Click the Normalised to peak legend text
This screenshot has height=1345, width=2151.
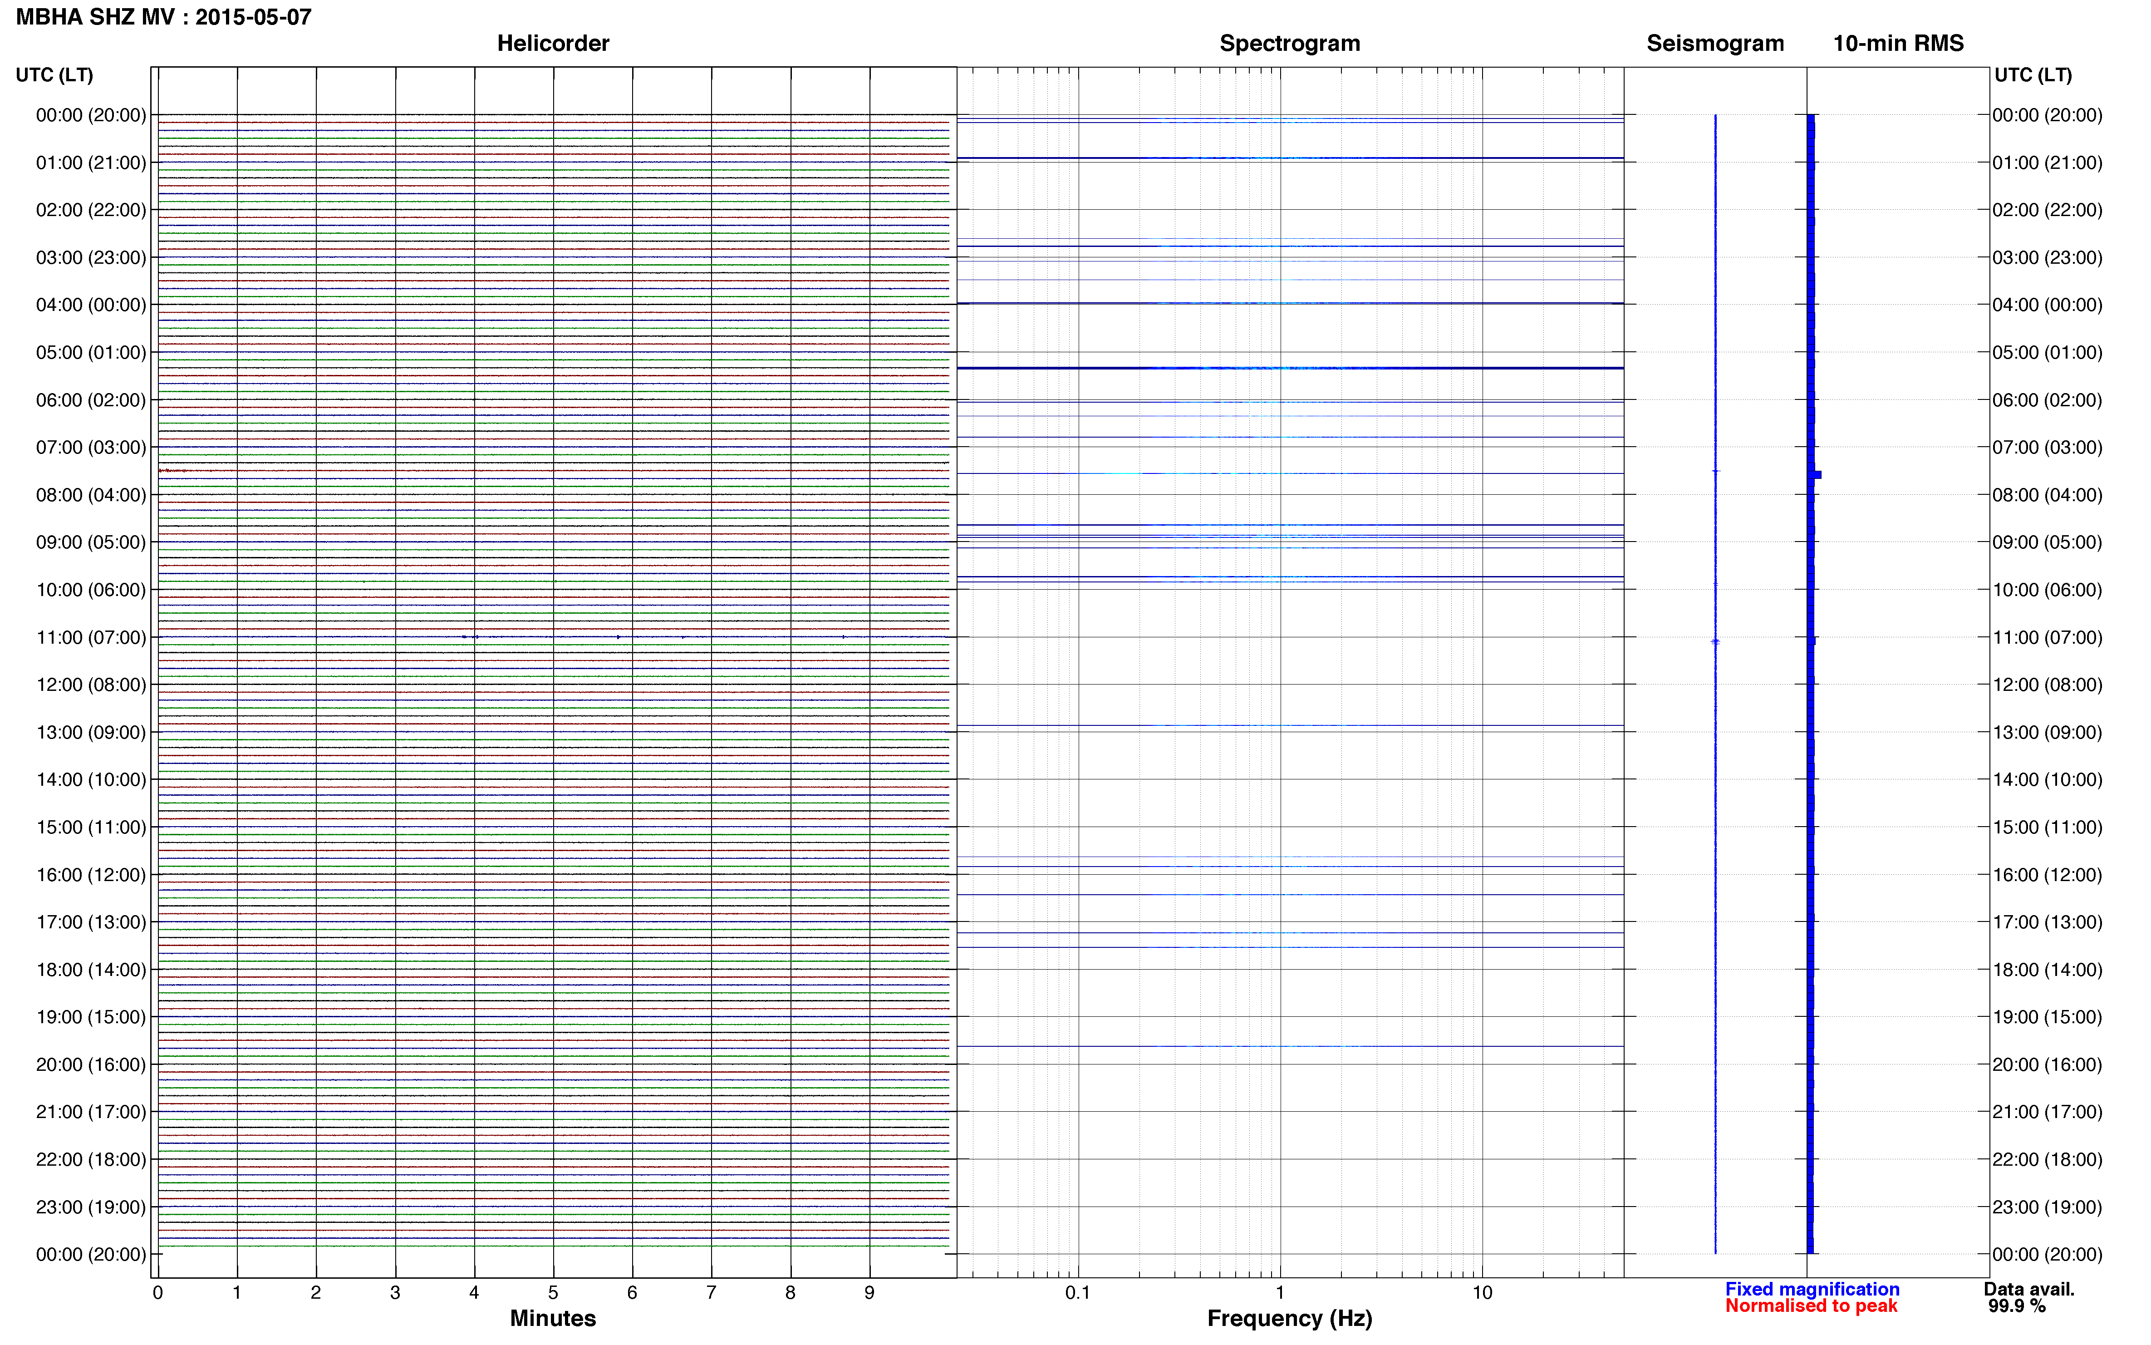click(x=1811, y=1306)
